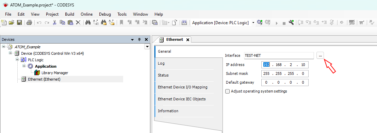Open the Devices panel dropdown arrow

[x=132, y=40]
